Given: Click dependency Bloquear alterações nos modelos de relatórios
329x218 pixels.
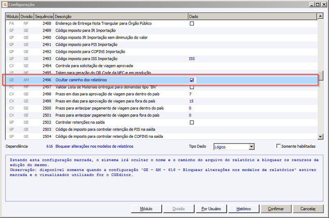Looking at the screenshot, I should click(94, 146).
